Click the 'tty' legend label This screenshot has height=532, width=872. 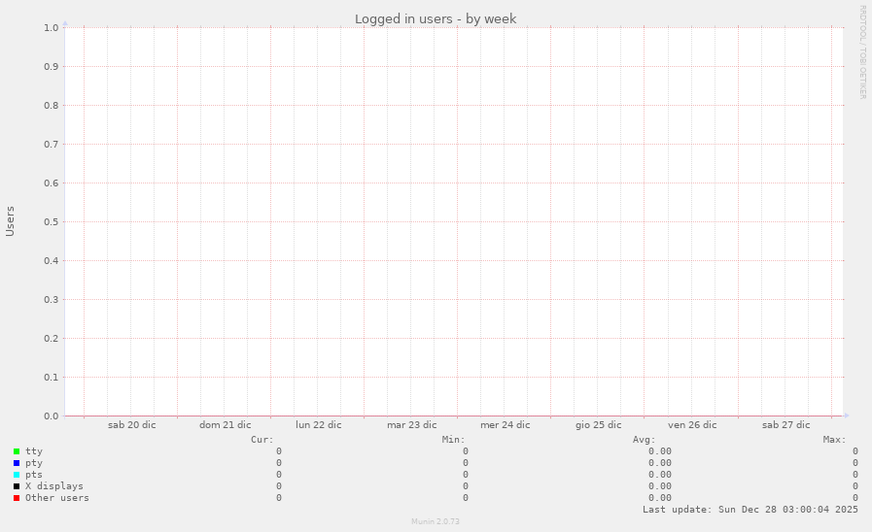[x=34, y=451]
